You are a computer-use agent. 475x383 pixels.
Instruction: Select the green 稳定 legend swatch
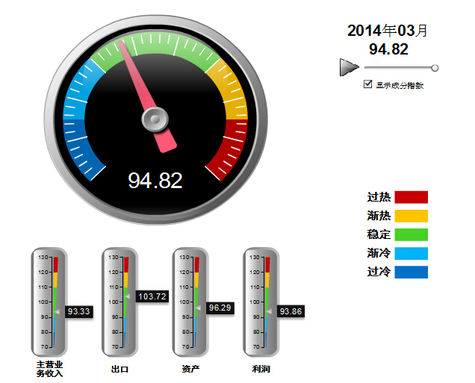click(411, 234)
